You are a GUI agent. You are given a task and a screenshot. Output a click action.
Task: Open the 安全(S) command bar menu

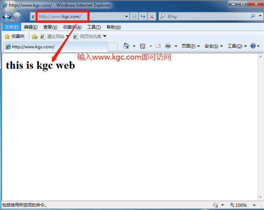pos(214,46)
